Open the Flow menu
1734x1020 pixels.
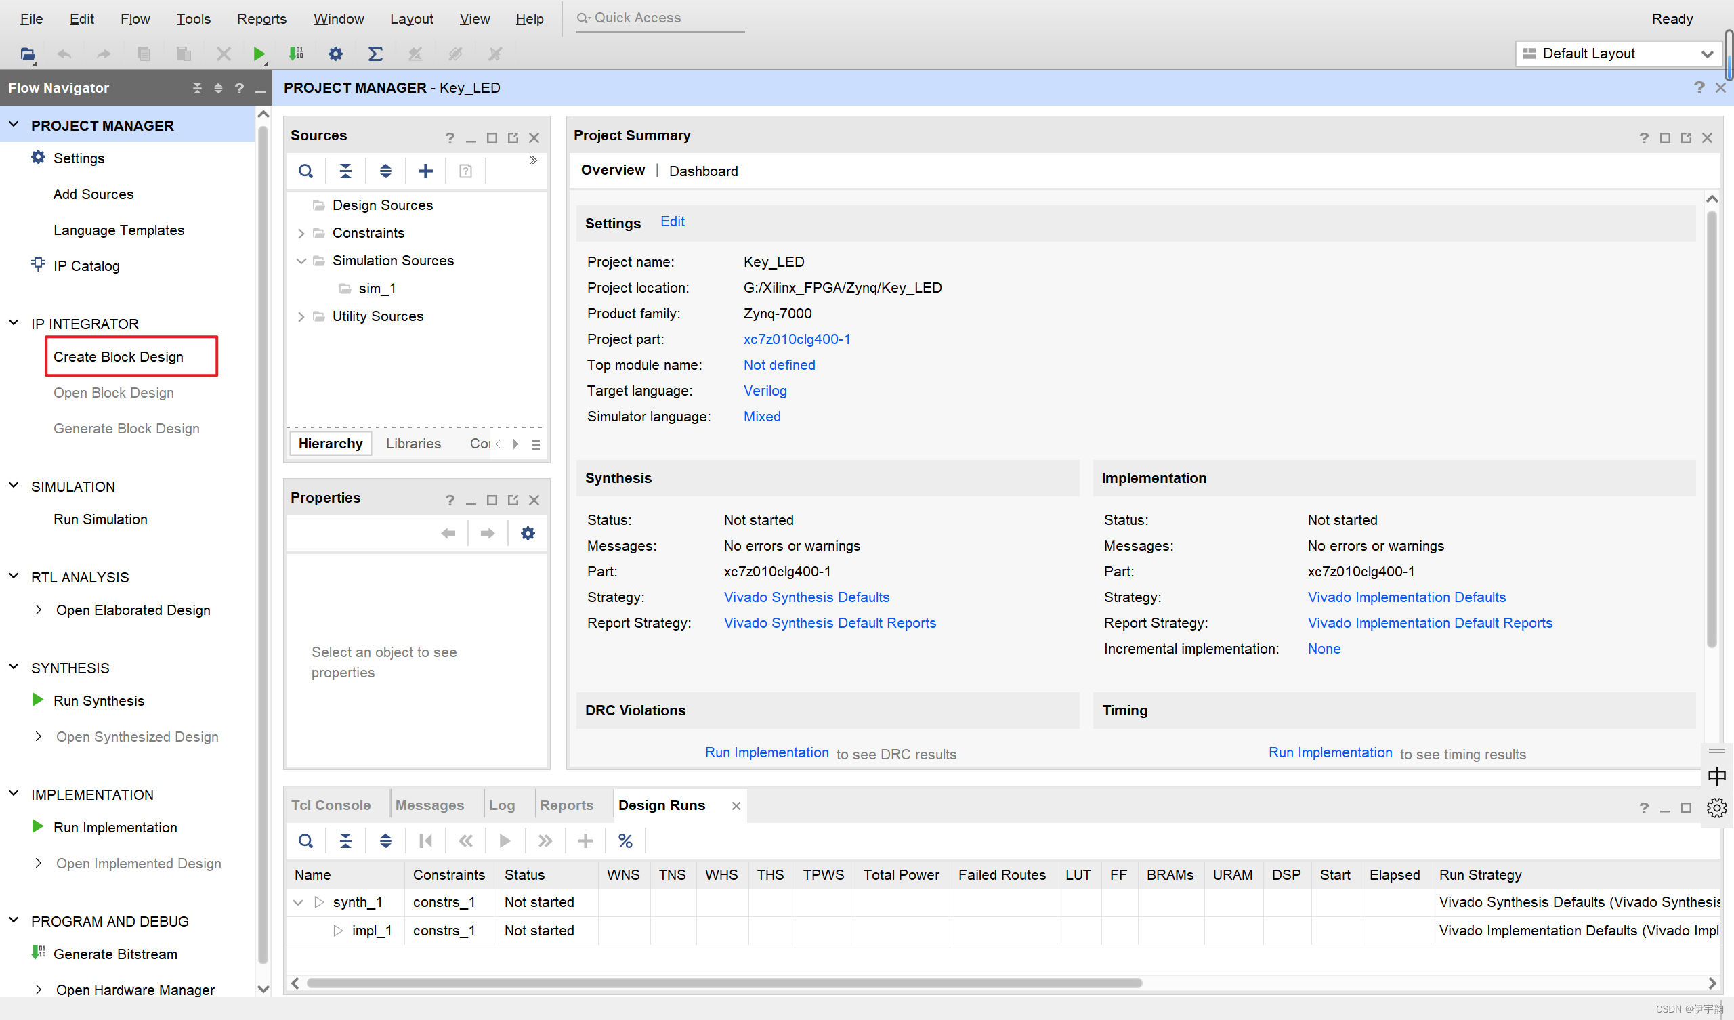[135, 18]
